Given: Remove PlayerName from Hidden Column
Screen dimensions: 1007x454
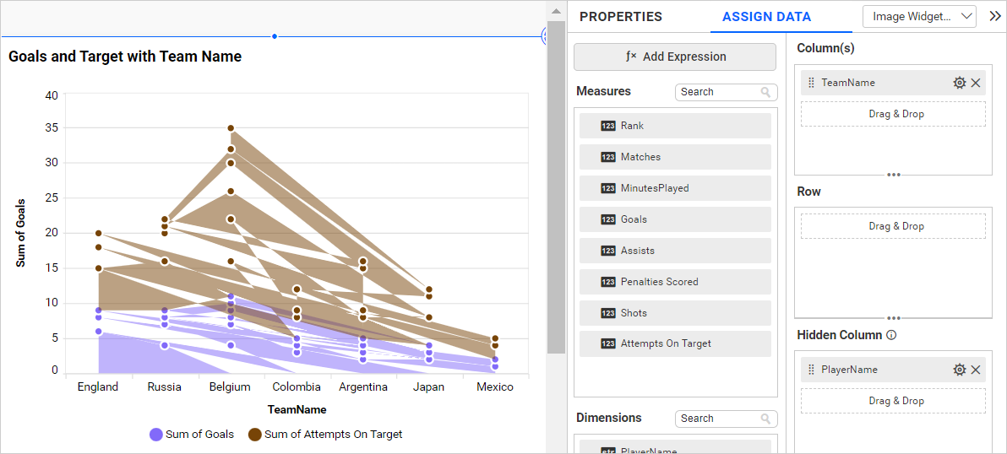Looking at the screenshot, I should pos(976,370).
